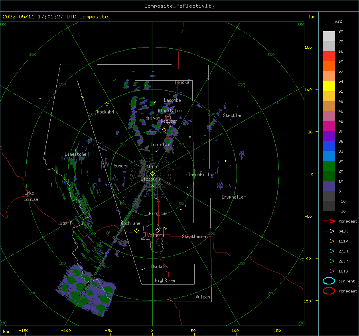This screenshot has width=359, height=336.
Task: Click the asterisk marker above Limestone
Action: tap(75, 151)
